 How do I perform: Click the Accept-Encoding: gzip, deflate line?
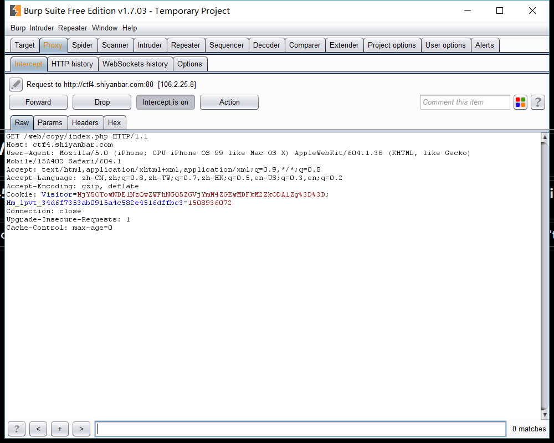(x=73, y=186)
